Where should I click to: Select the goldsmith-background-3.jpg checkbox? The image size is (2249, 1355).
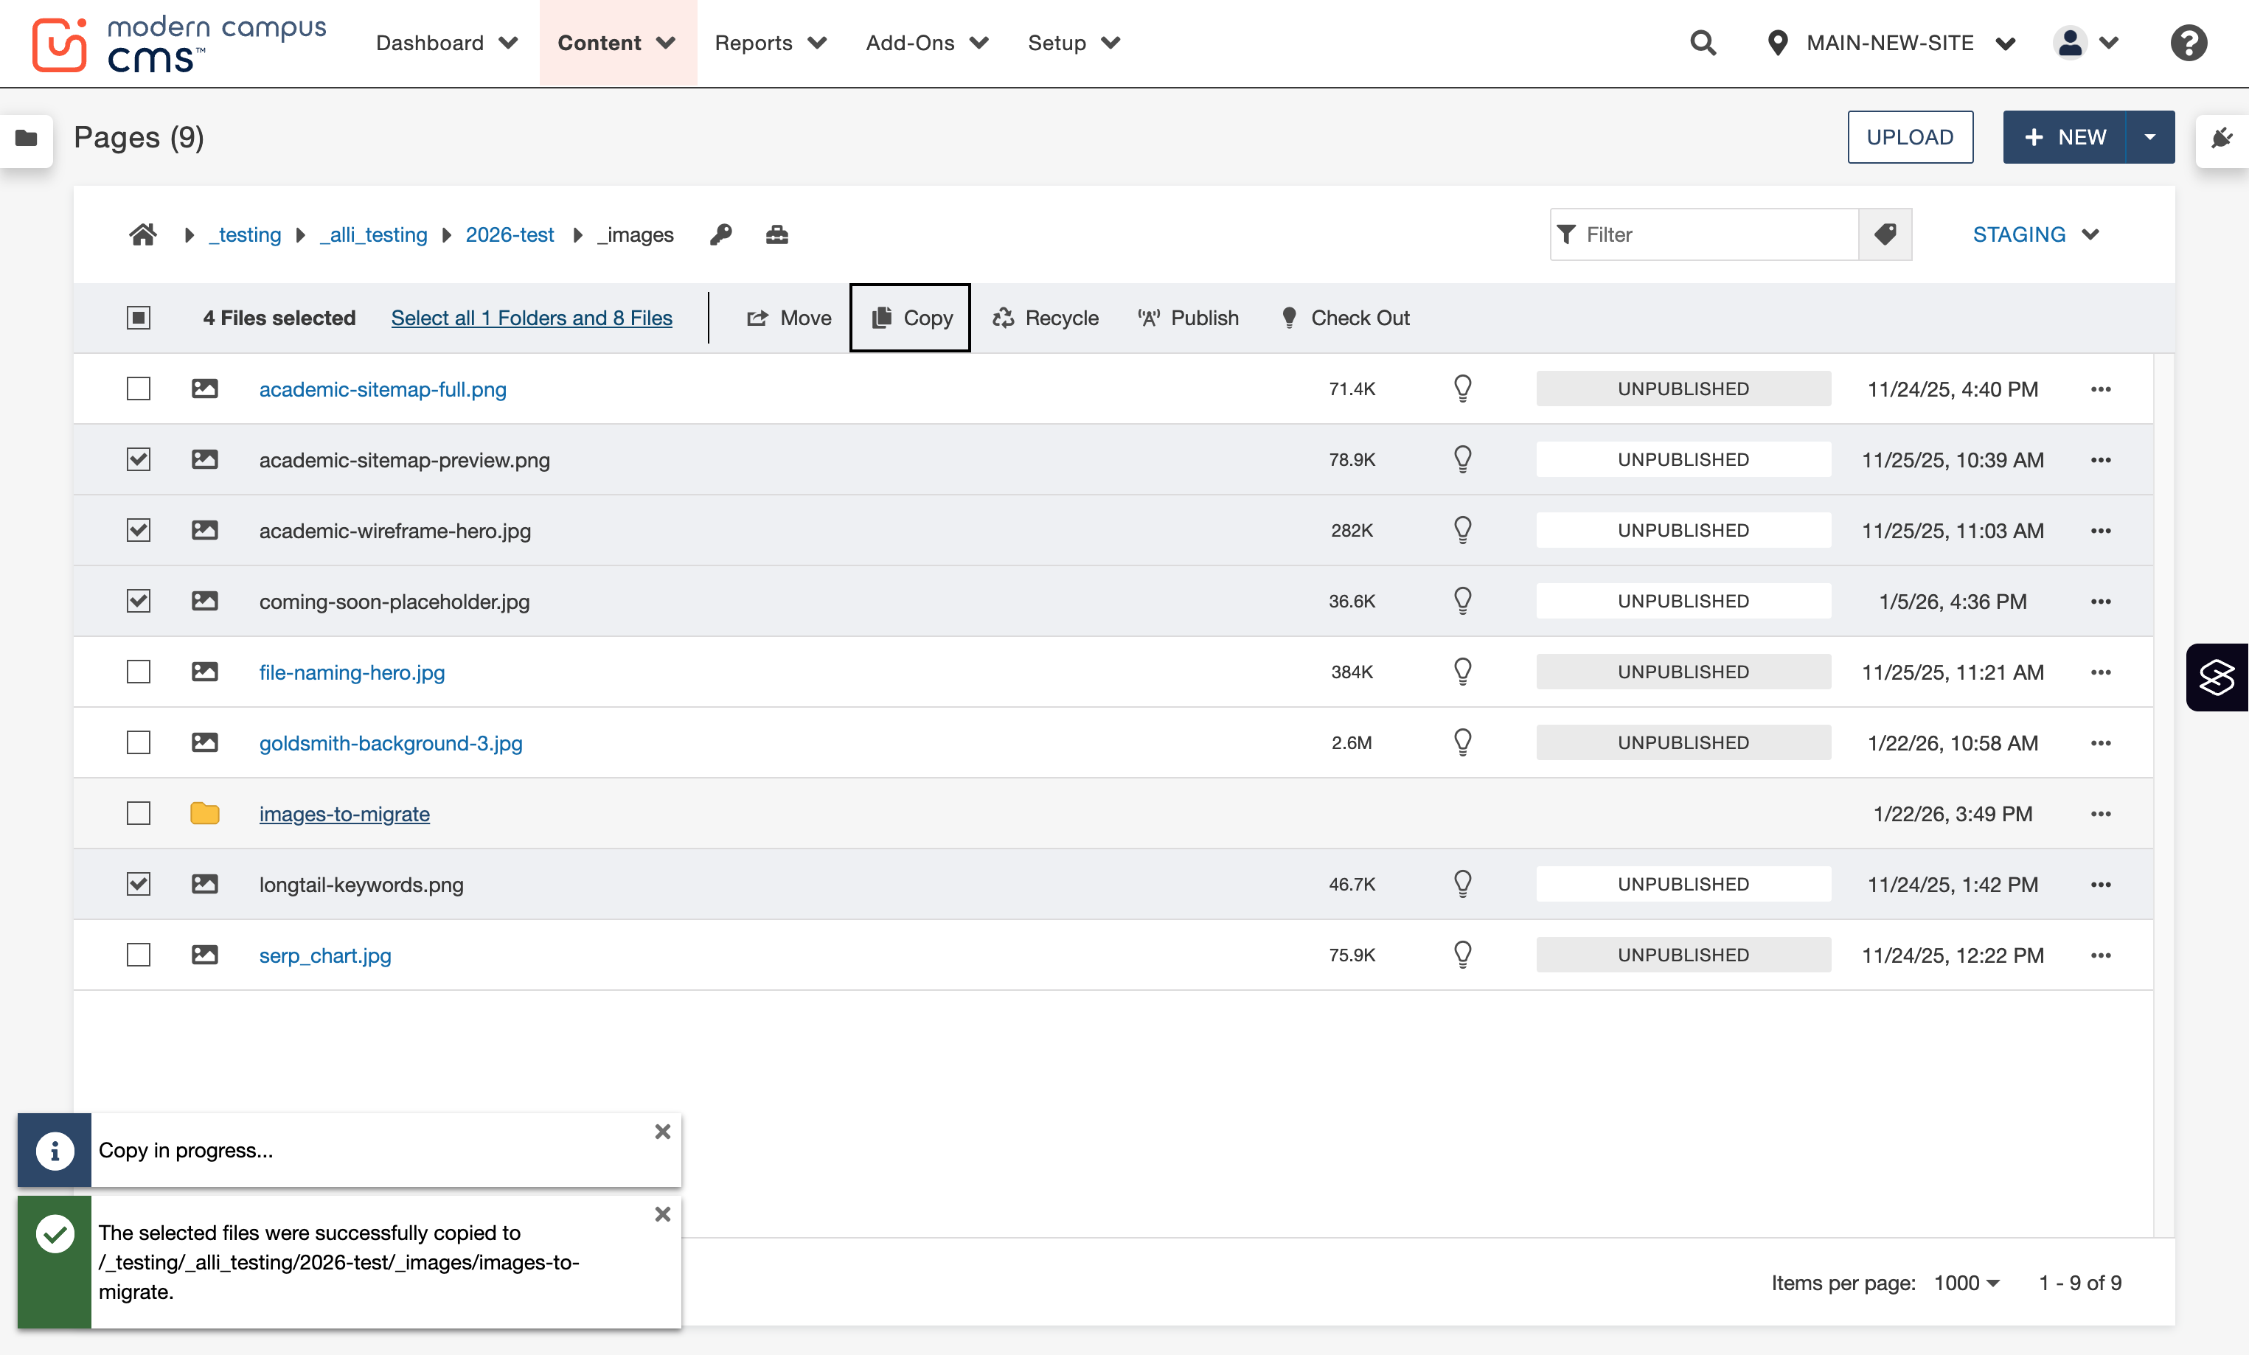point(139,742)
